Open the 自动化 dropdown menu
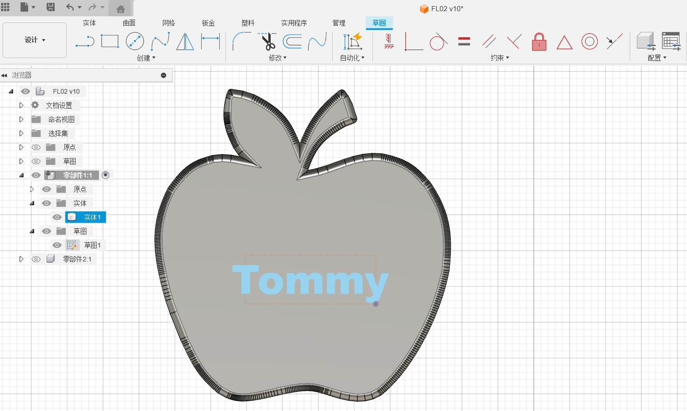The width and height of the screenshot is (687, 411). [352, 58]
